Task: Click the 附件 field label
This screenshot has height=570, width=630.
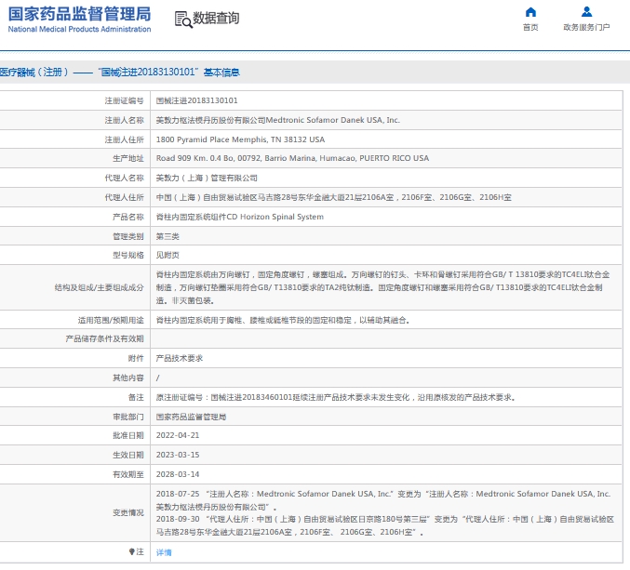Action: coord(136,358)
